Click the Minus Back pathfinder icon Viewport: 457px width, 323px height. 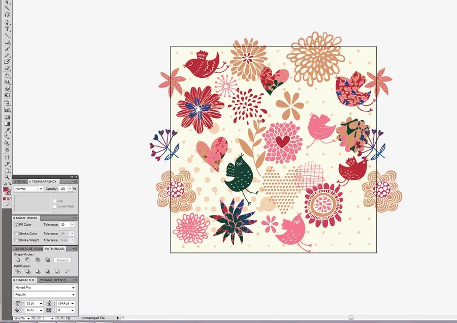click(x=67, y=271)
